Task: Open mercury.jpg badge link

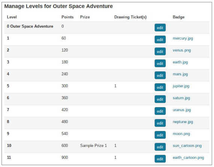Action: 183,38
